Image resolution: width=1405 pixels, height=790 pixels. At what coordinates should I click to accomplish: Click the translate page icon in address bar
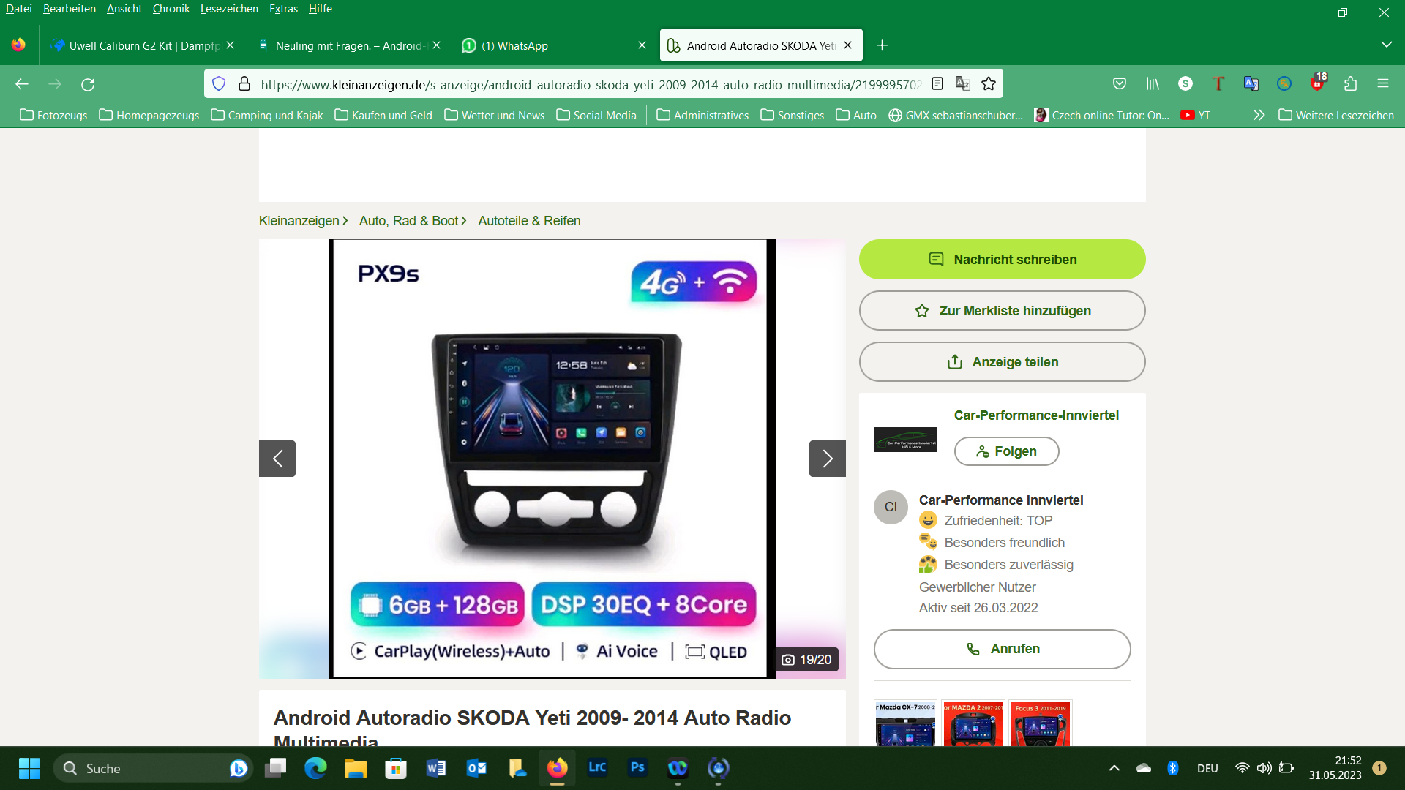[x=963, y=84]
